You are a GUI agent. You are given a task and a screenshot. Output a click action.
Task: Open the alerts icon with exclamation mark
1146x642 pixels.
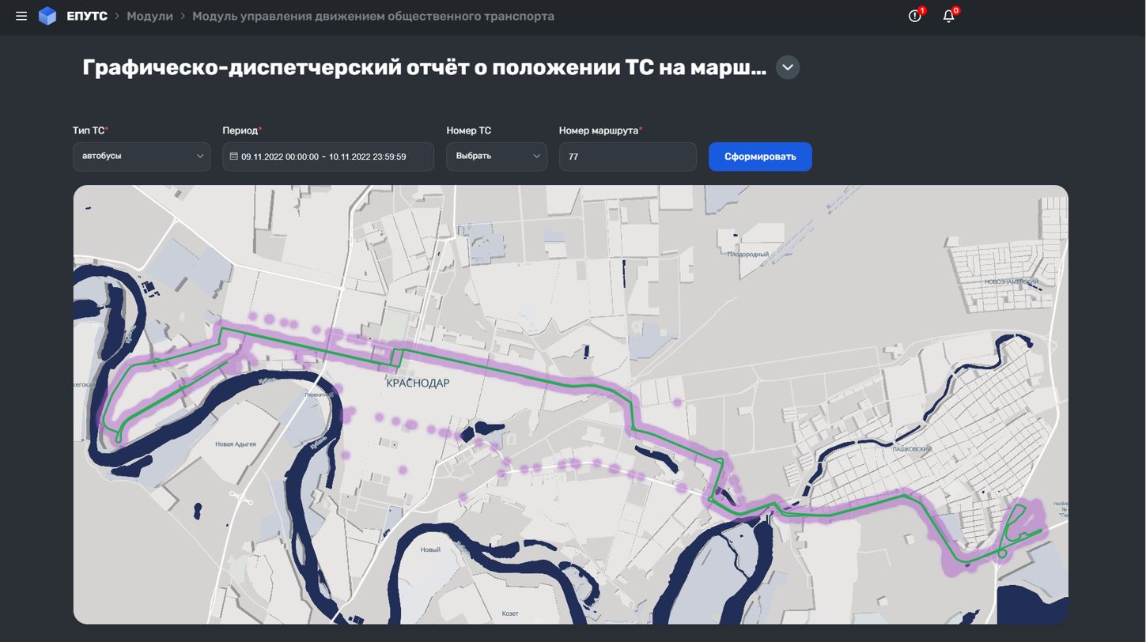click(915, 16)
